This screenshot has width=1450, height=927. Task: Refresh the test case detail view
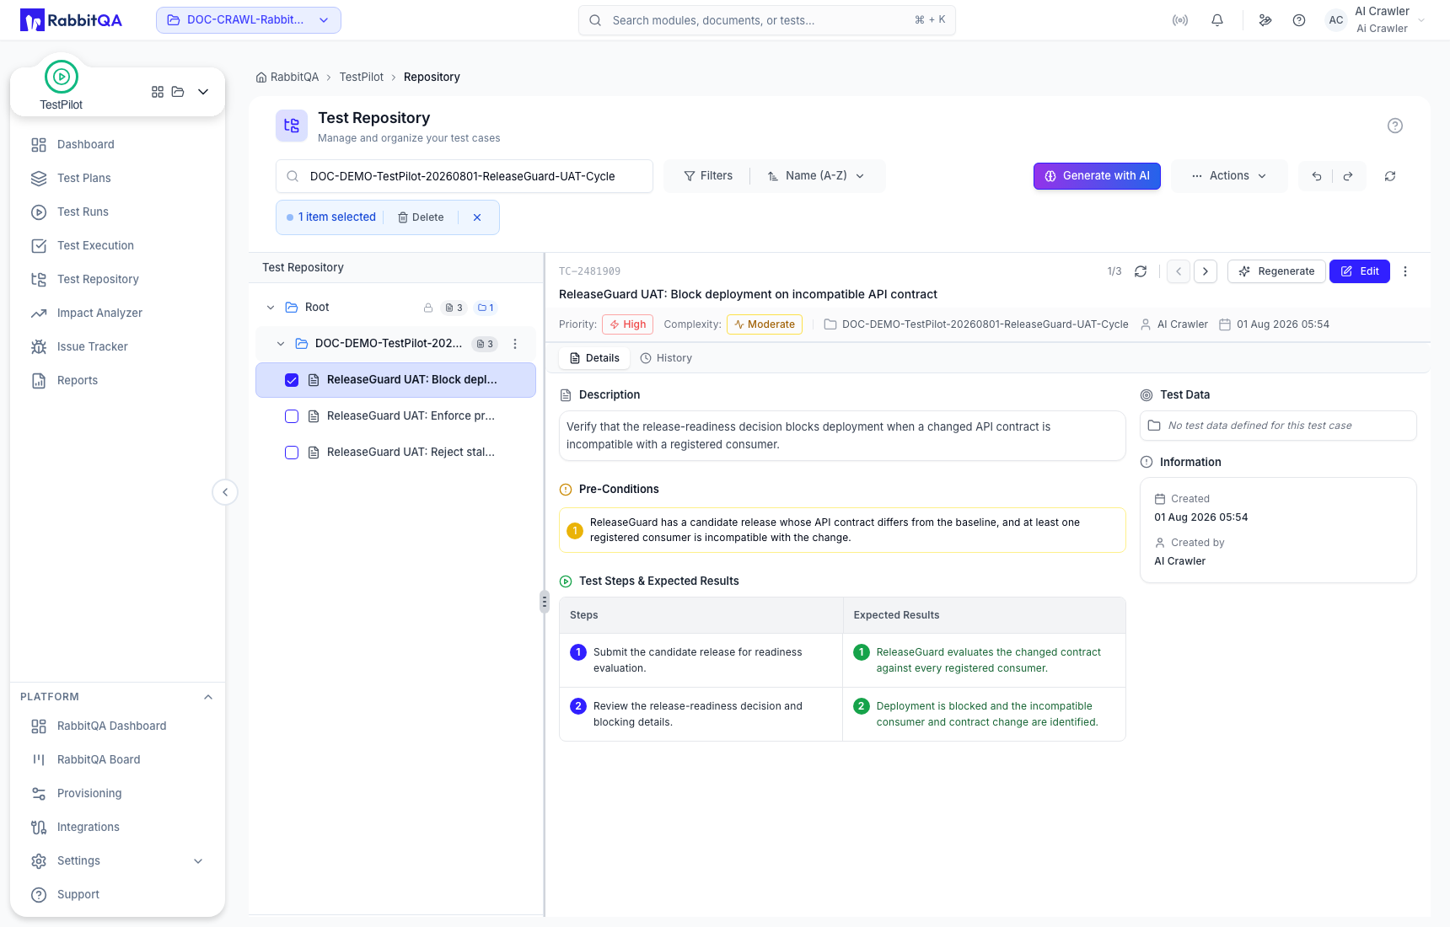pyautogui.click(x=1141, y=271)
